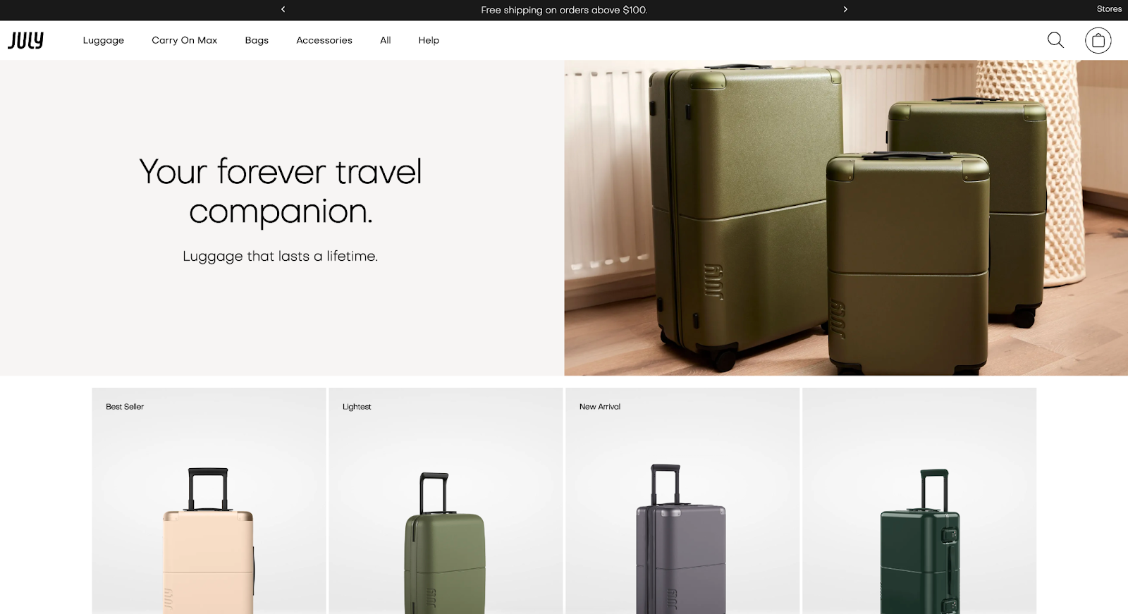Open the Accessories menu

click(324, 40)
